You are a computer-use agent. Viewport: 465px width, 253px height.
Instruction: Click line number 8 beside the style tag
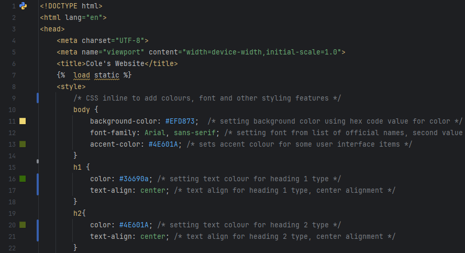13,86
